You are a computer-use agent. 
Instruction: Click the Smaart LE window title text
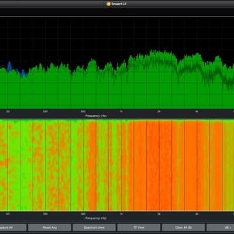[x=119, y=4]
